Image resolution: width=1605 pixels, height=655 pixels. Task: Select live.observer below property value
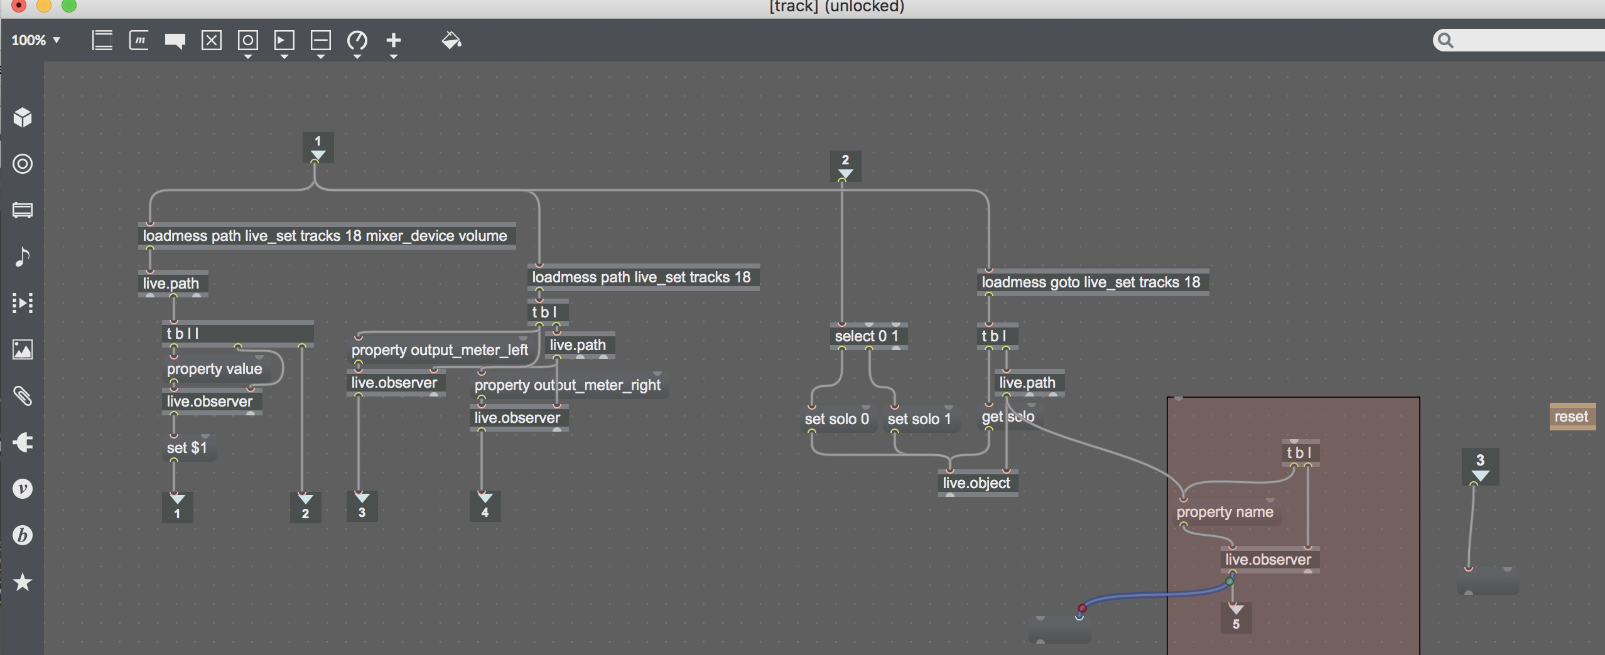pyautogui.click(x=212, y=402)
